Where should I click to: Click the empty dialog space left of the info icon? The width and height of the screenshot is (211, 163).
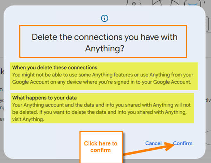(x=53, y=18)
